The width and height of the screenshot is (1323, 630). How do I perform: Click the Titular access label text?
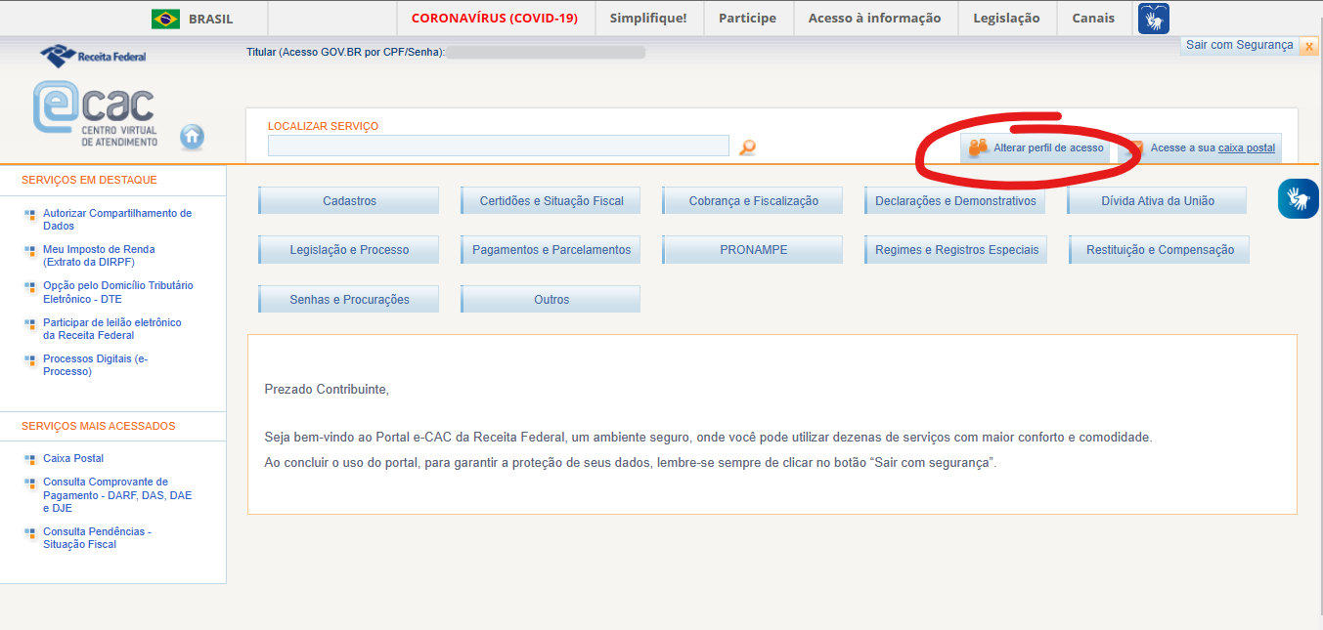point(346,52)
